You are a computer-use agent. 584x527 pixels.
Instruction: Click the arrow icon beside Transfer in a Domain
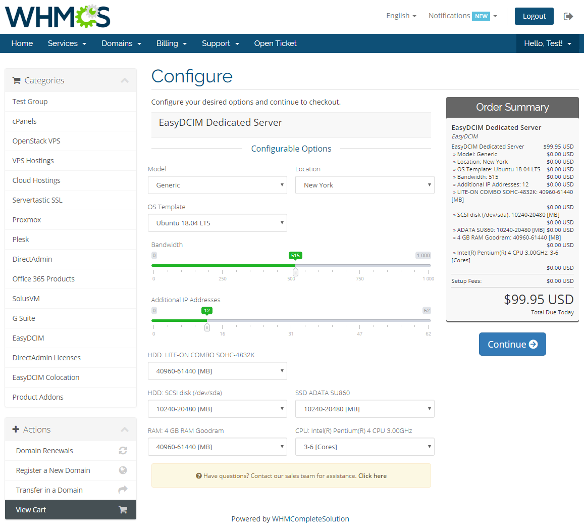pyautogui.click(x=123, y=490)
